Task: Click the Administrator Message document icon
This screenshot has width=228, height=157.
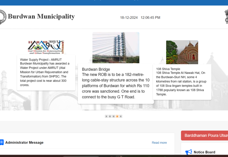Action: point(2,142)
